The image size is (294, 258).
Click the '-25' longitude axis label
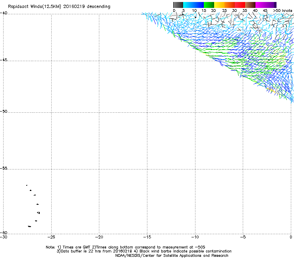[x=51, y=237]
